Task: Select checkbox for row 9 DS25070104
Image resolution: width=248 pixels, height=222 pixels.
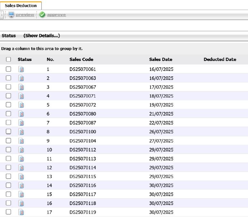Action: (8, 141)
